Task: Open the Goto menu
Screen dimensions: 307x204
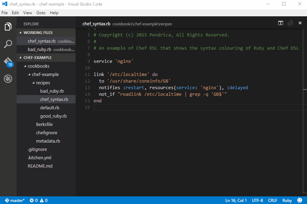Action: pyautogui.click(x=41, y=13)
